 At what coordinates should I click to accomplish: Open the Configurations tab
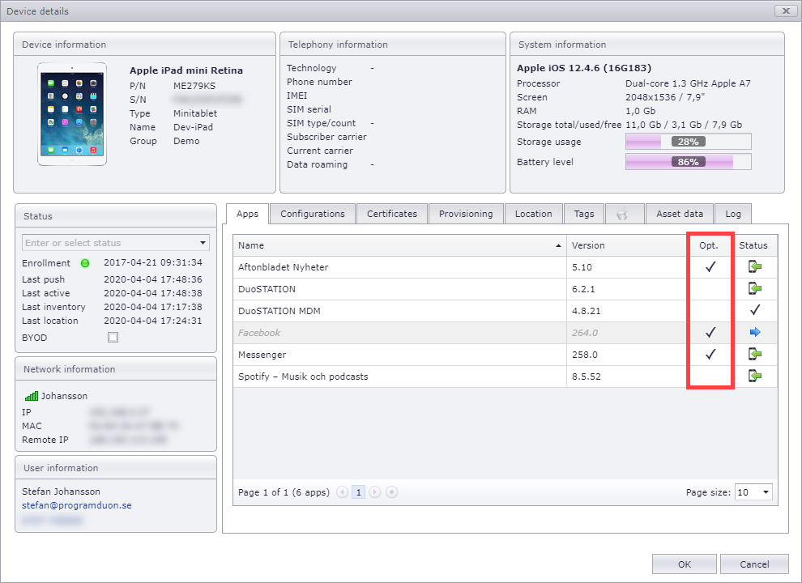(313, 214)
